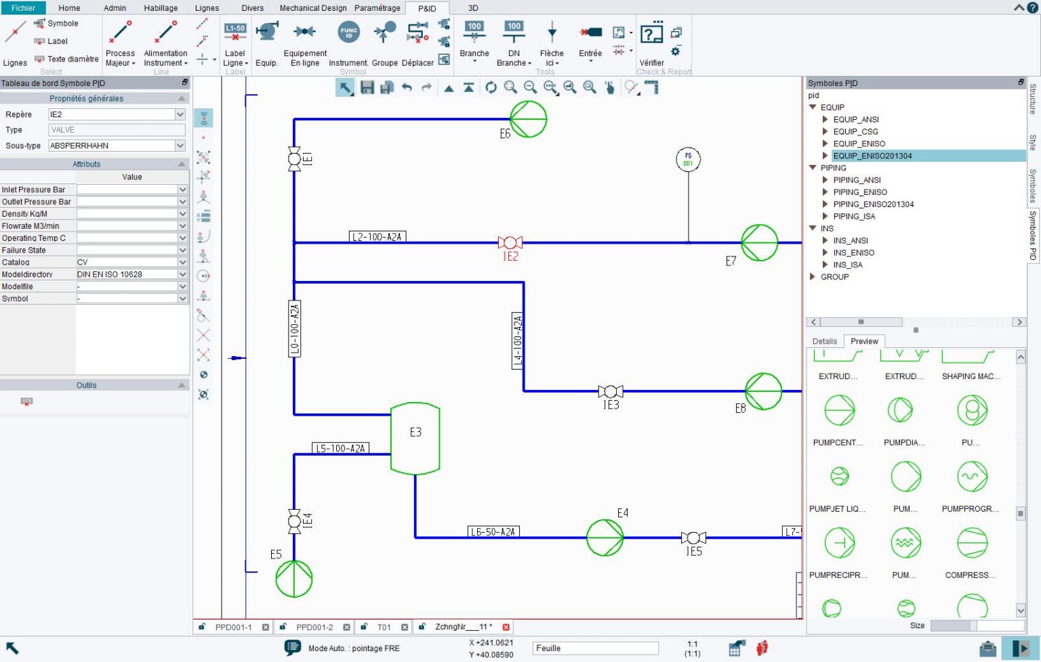Click the Save icon above the drawing area

coord(367,87)
